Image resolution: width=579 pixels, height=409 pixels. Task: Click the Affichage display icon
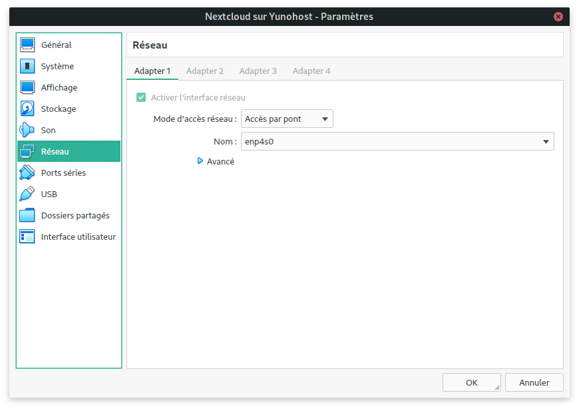click(27, 87)
